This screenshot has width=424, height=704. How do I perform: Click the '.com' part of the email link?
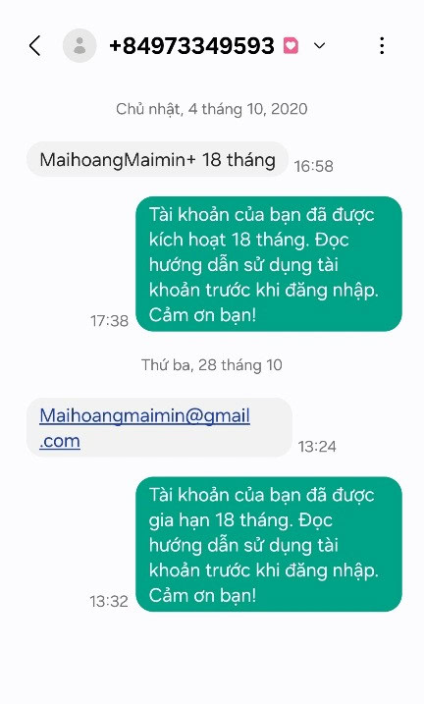point(60,441)
